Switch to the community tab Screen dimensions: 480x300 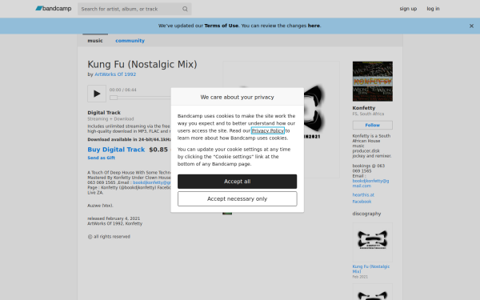pyautogui.click(x=130, y=41)
